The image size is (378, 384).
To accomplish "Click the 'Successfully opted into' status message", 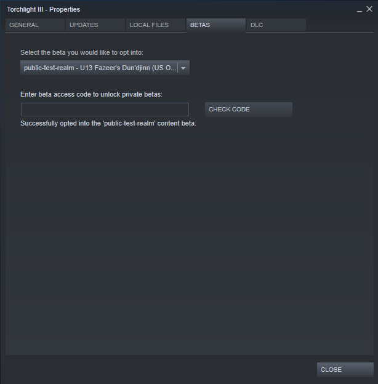I will [108, 124].
